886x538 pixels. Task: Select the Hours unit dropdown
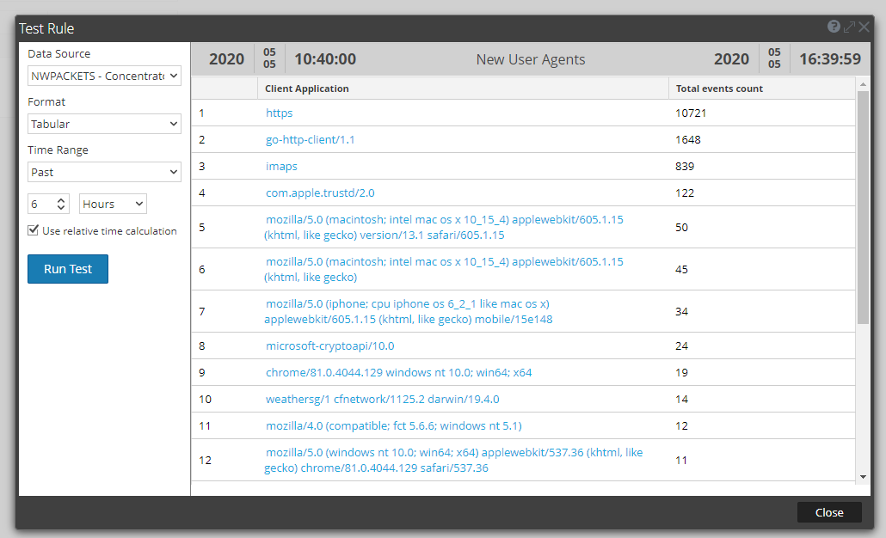click(113, 204)
